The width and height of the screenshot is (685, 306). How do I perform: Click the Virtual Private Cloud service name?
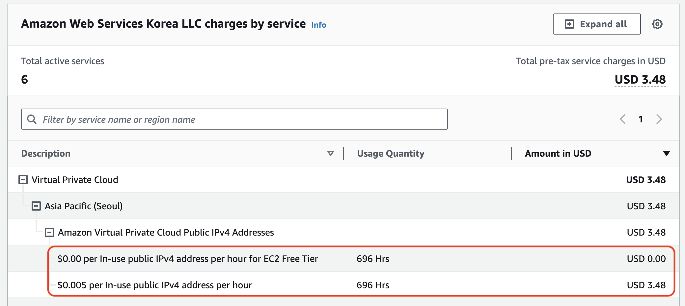click(75, 180)
